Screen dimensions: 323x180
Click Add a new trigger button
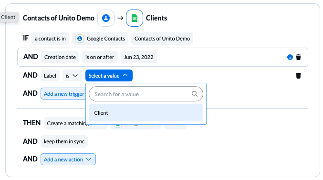63,94
